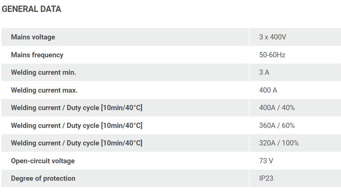Select the Mains frequency label
Viewport: 341px width, 196px height.
(37, 55)
